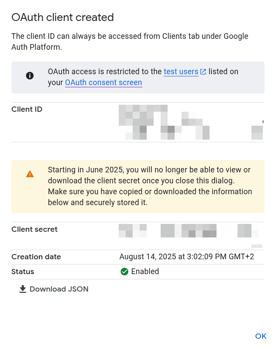
Task: Click the download arrow icon
Action: tap(23, 289)
